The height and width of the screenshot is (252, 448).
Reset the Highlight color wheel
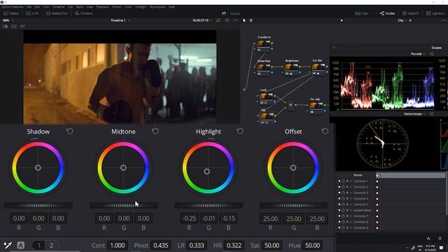click(x=240, y=131)
